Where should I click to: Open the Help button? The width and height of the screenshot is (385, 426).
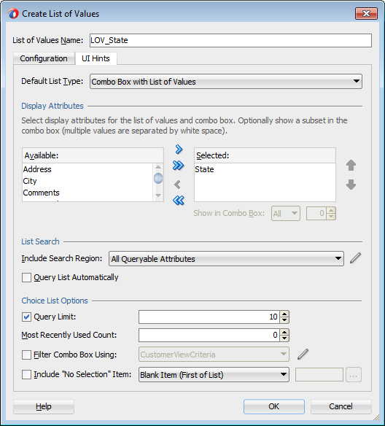point(44,406)
